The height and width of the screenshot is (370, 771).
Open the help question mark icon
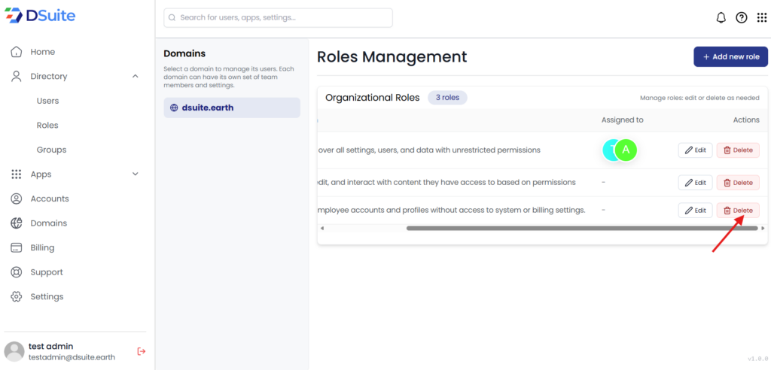[741, 18]
